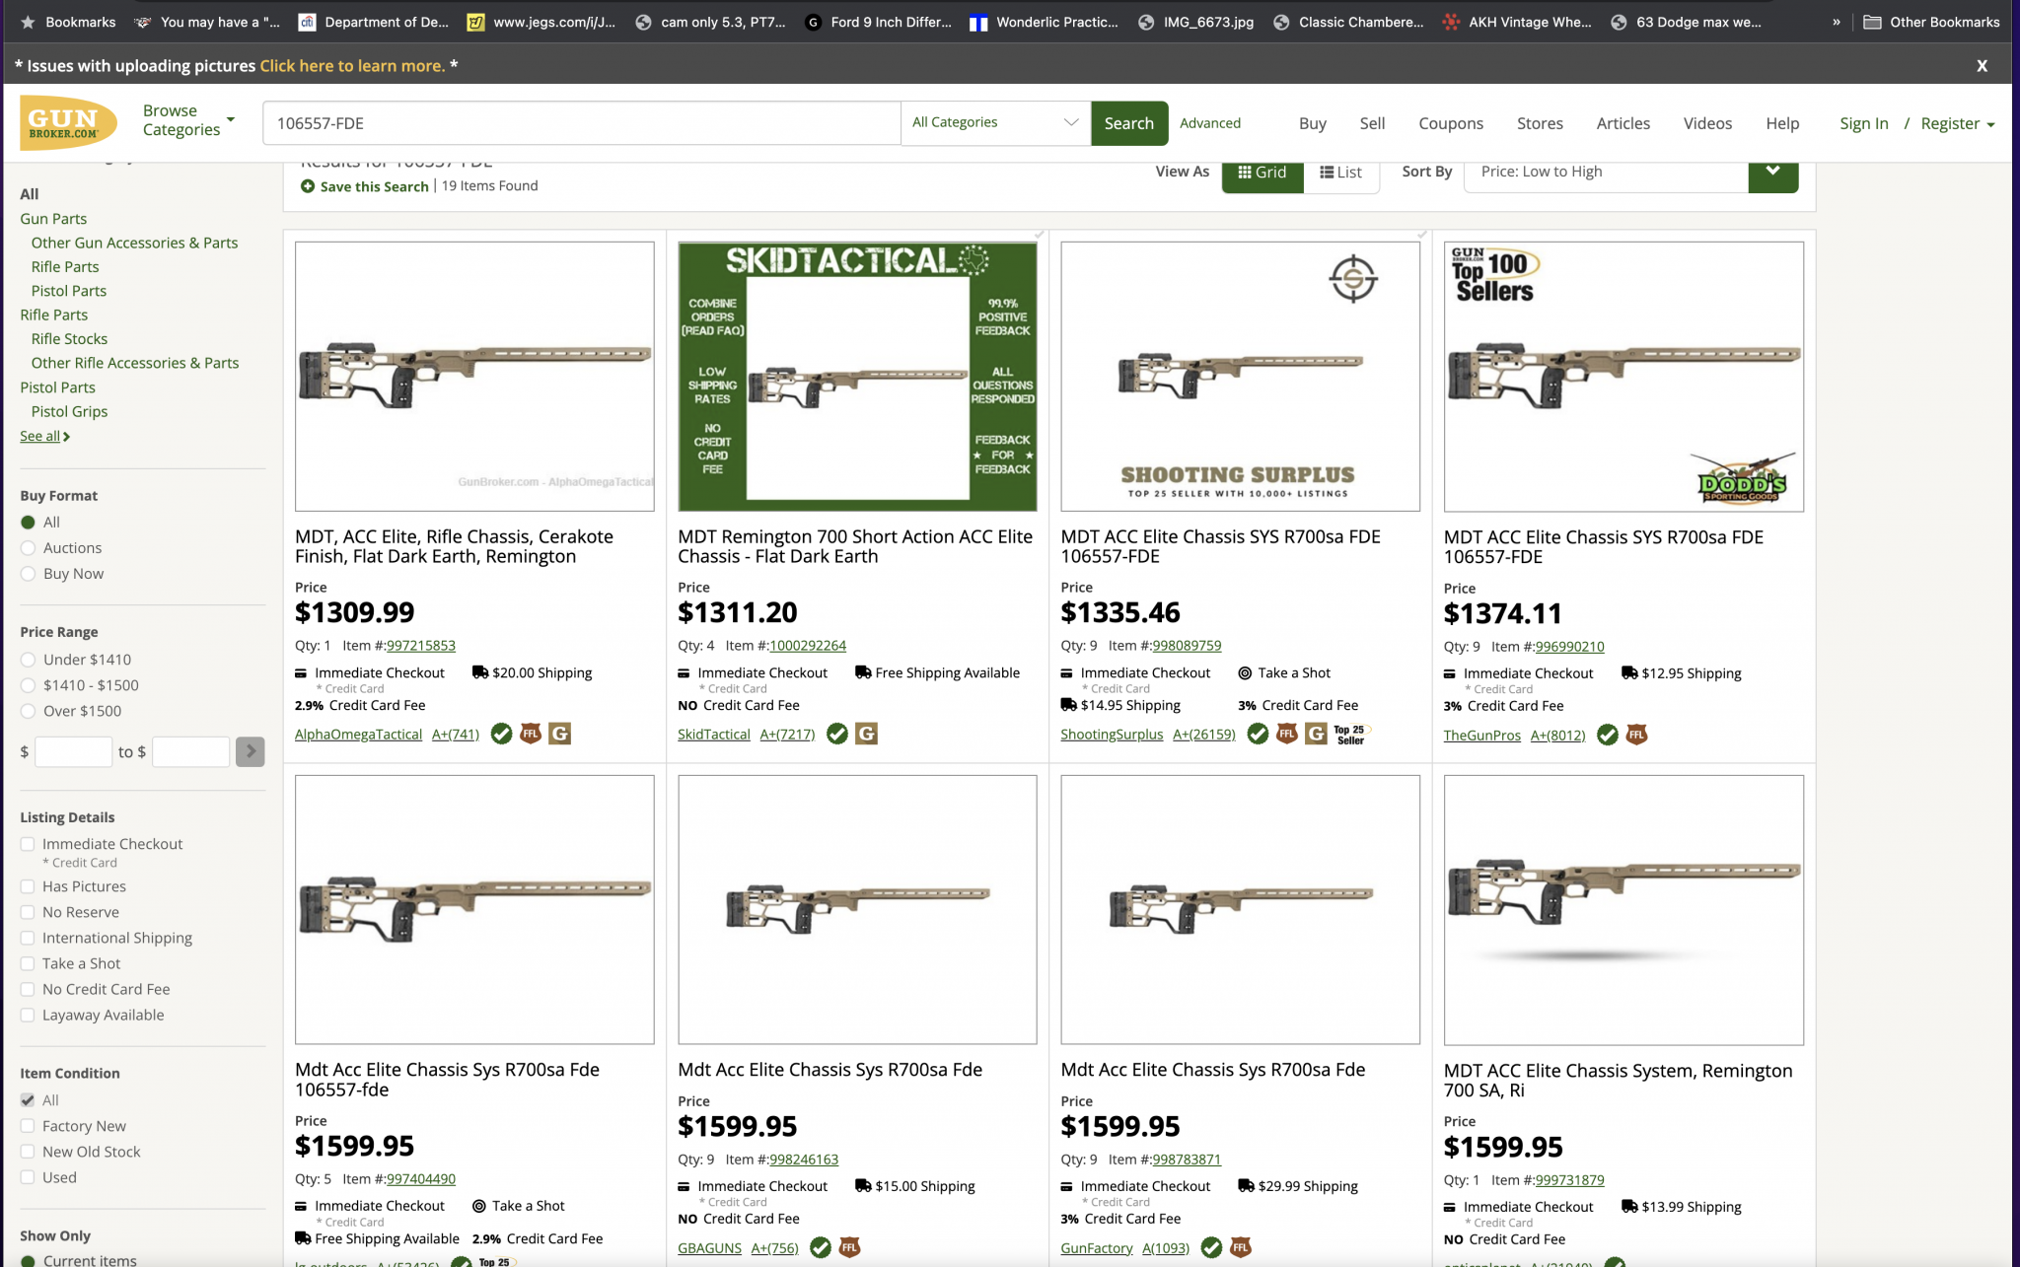The height and width of the screenshot is (1267, 2020).
Task: Click the G badge next to SkidTactical
Action: click(866, 734)
